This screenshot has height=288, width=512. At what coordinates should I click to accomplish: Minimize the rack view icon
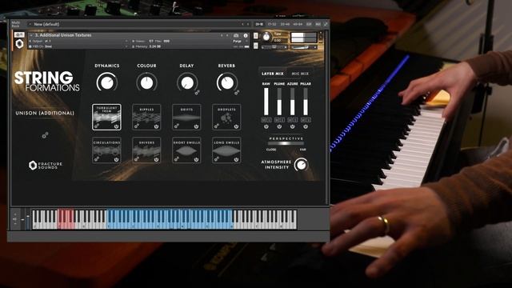[326, 24]
